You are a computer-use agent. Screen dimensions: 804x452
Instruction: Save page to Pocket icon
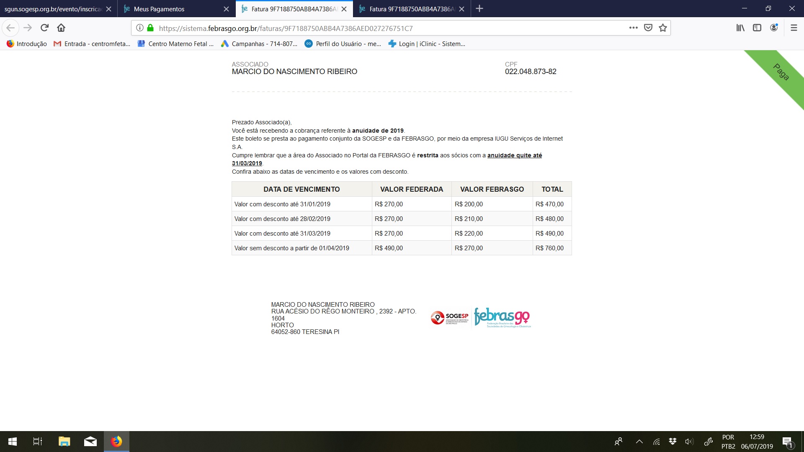[x=648, y=28]
